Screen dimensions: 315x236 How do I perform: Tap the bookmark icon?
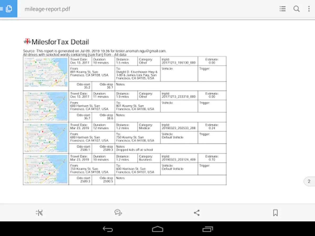click(275, 213)
